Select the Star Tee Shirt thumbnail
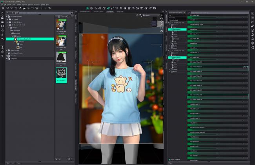 click(62, 74)
